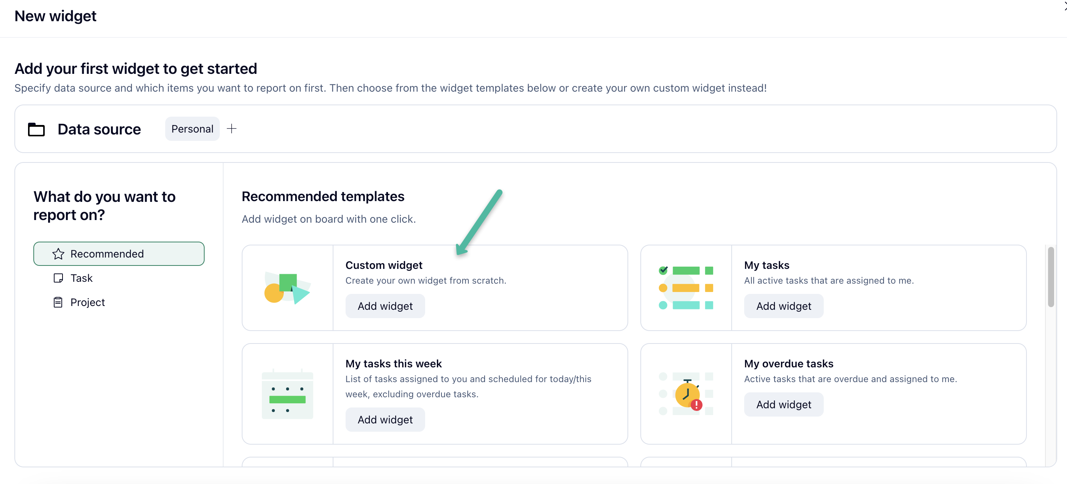
Task: Close the New widget dialog
Action: click(1064, 6)
